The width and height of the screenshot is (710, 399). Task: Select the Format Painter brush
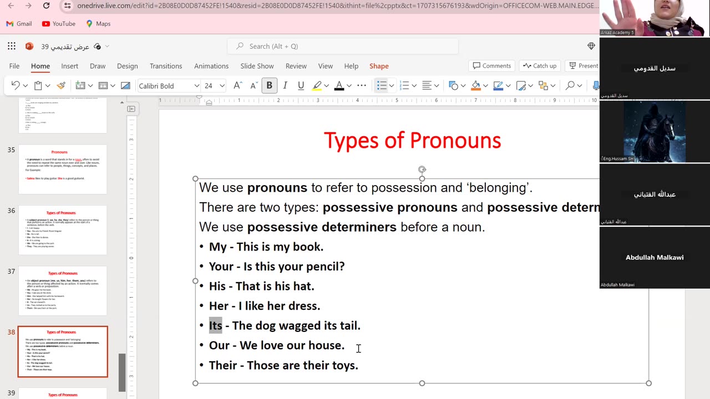pyautogui.click(x=61, y=86)
